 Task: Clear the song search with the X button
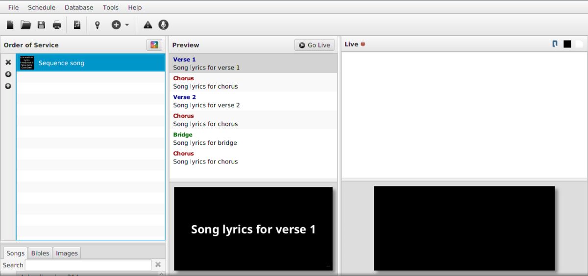158,265
